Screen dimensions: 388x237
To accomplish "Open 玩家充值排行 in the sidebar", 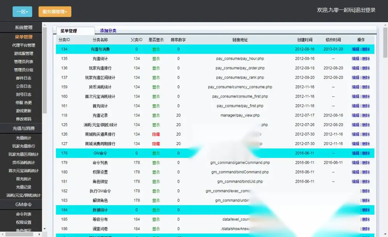I will [x=24, y=146].
